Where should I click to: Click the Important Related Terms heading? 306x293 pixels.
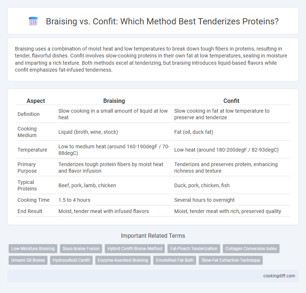pyautogui.click(x=153, y=236)
